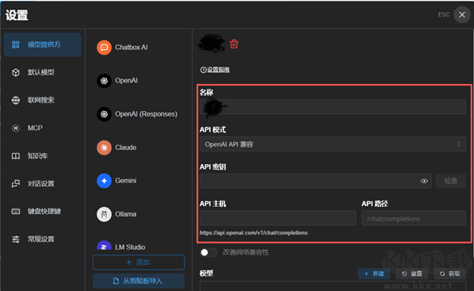Open the 常规设置 settings tab
Viewport: 474px width, 291px height.
pyautogui.click(x=43, y=239)
